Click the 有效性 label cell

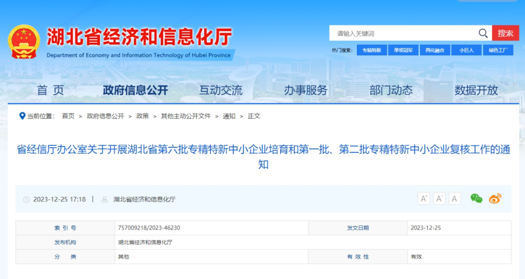tap(358, 257)
